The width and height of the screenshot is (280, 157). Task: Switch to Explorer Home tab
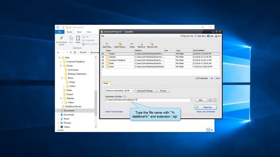pyautogui.click(x=69, y=32)
